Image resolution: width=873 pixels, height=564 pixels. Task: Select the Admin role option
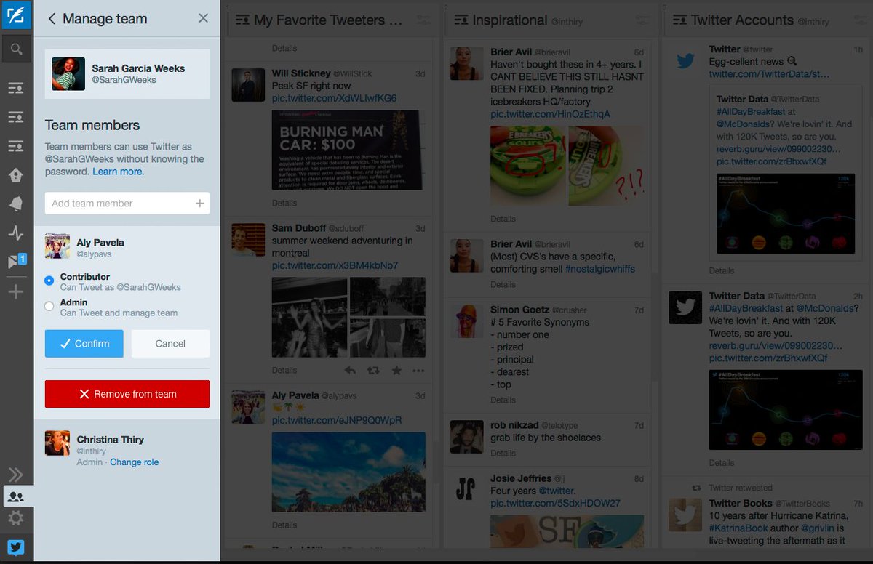point(49,306)
